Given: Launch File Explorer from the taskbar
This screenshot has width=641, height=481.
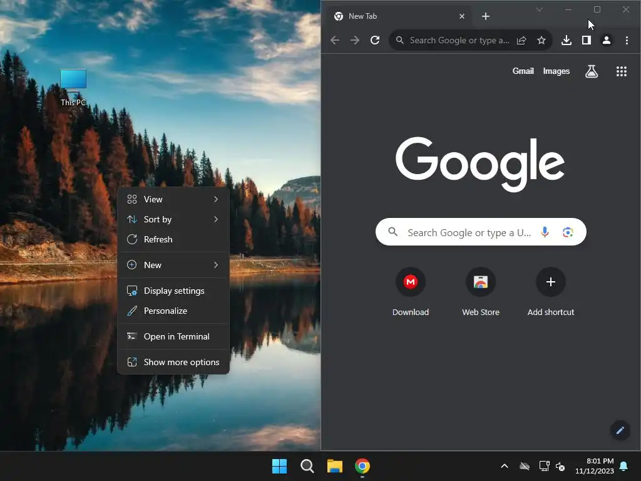Looking at the screenshot, I should 335,466.
